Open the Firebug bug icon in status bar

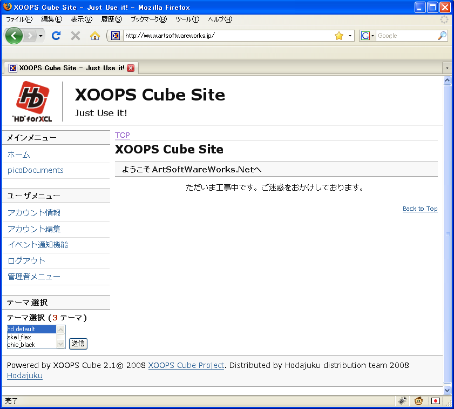click(402, 401)
